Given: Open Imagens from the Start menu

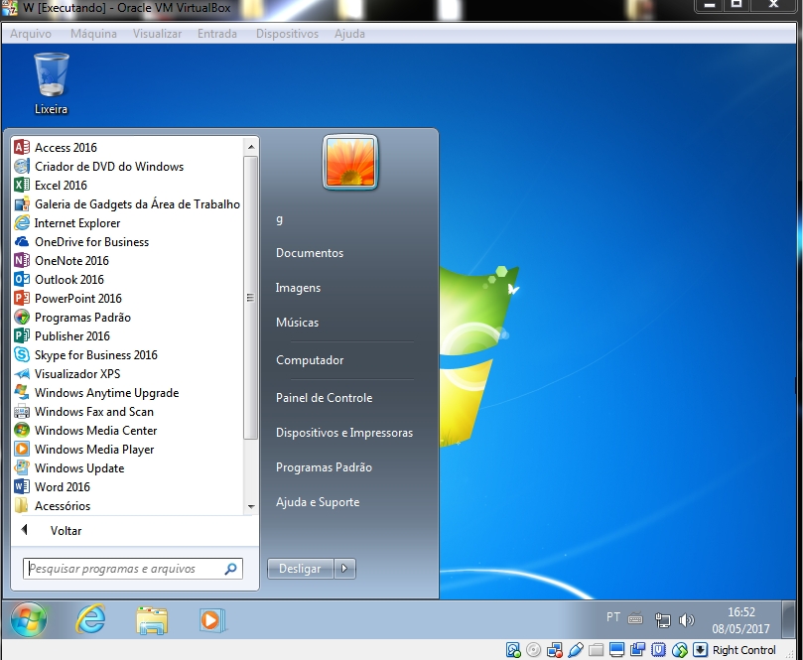Looking at the screenshot, I should (x=298, y=288).
